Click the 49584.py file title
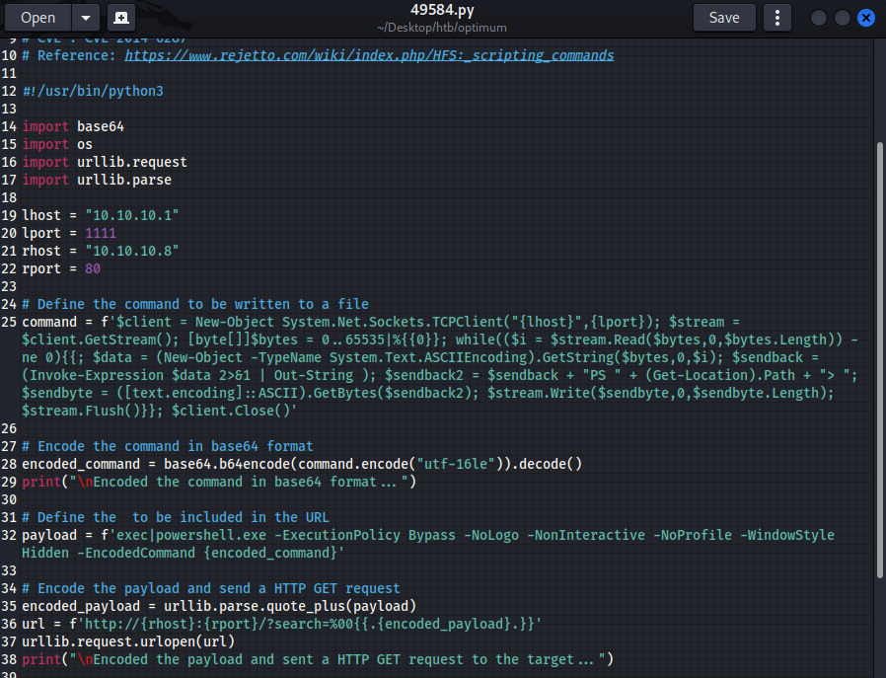This screenshot has width=886, height=678. tap(442, 10)
